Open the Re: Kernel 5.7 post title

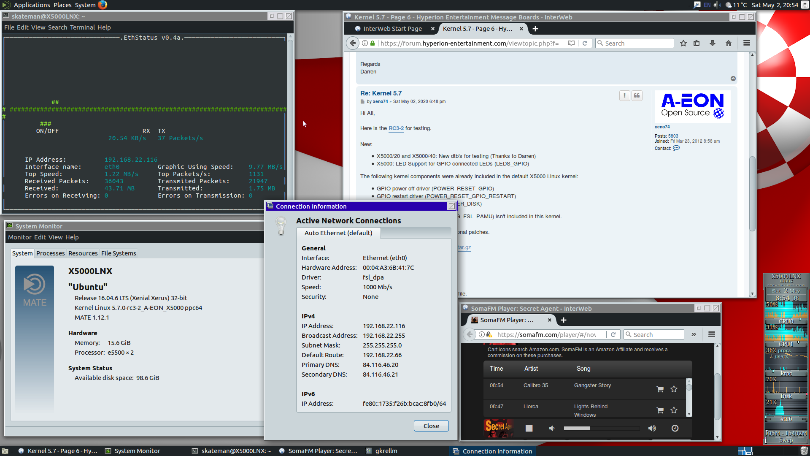[381, 93]
